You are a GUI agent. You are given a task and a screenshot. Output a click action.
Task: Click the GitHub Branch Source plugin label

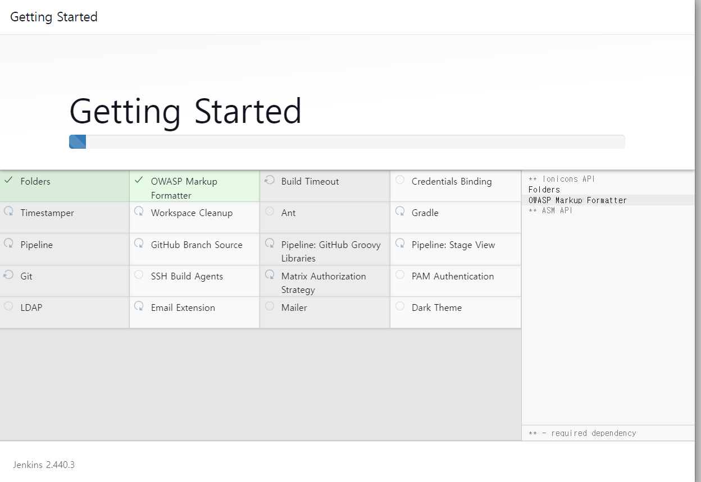pyautogui.click(x=197, y=245)
